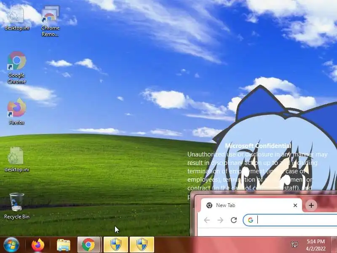337x253 pixels.
Task: Click the Google icon in the address bar
Action: point(250,220)
